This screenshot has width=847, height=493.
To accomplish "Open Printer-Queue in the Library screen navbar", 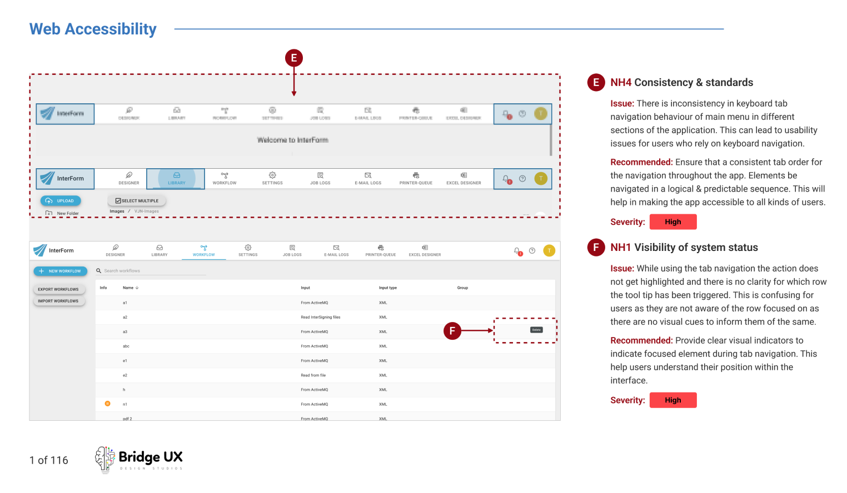I will click(416, 178).
